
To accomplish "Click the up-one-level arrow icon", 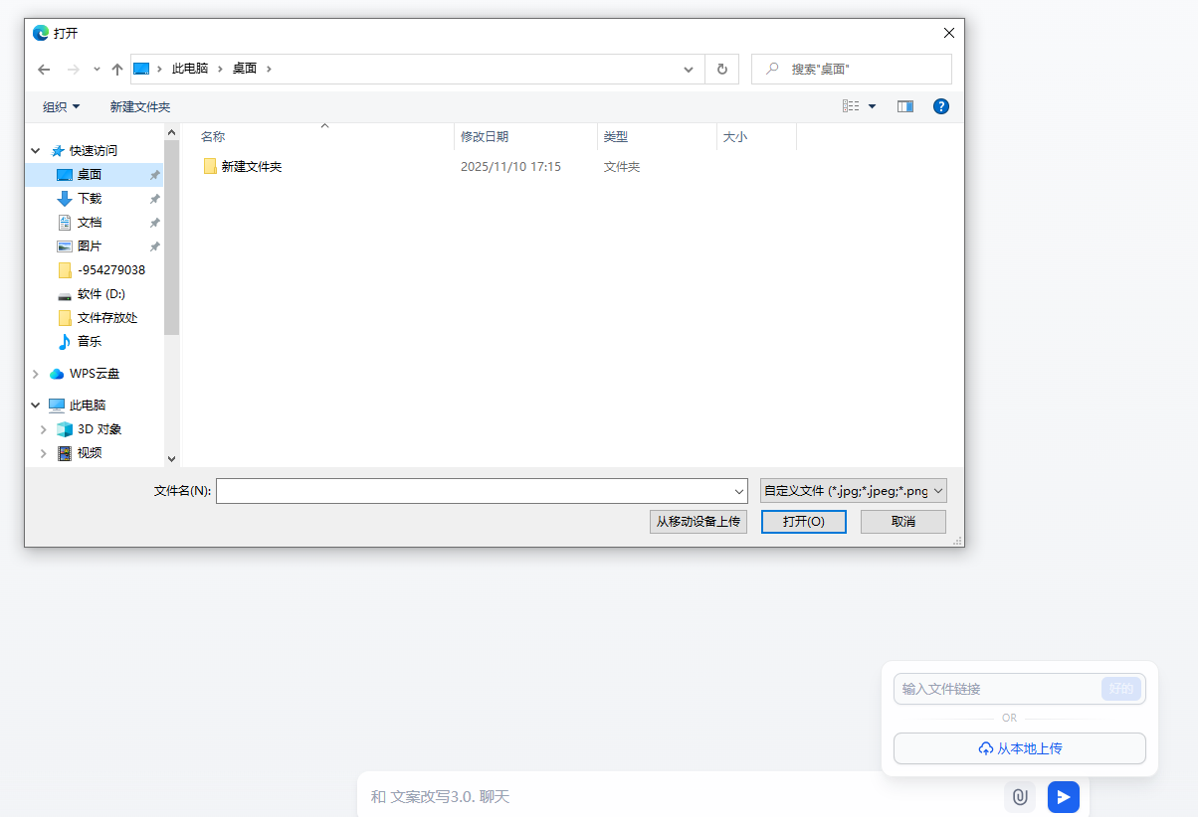I will [117, 70].
